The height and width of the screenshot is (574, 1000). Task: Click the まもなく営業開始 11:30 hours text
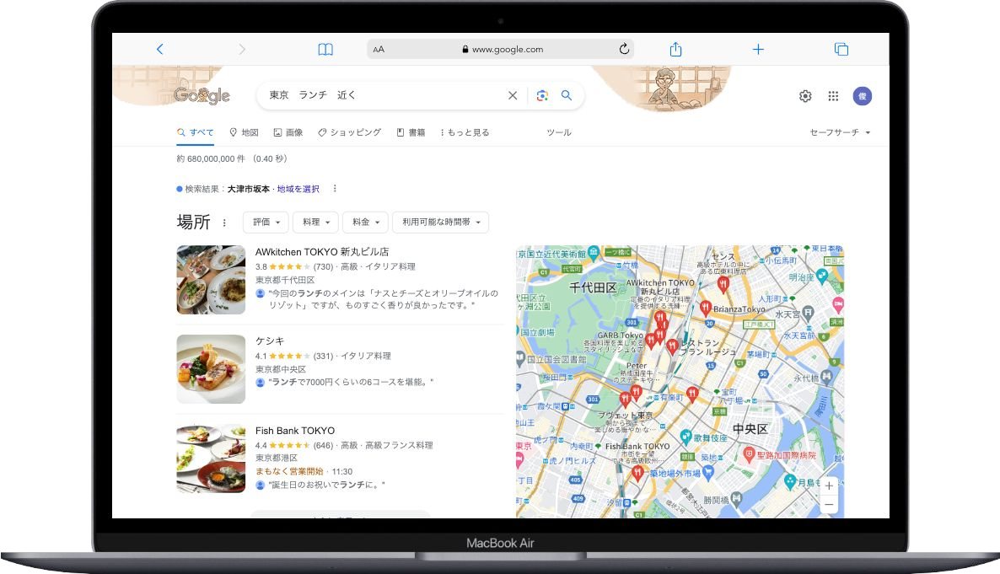[x=304, y=471]
